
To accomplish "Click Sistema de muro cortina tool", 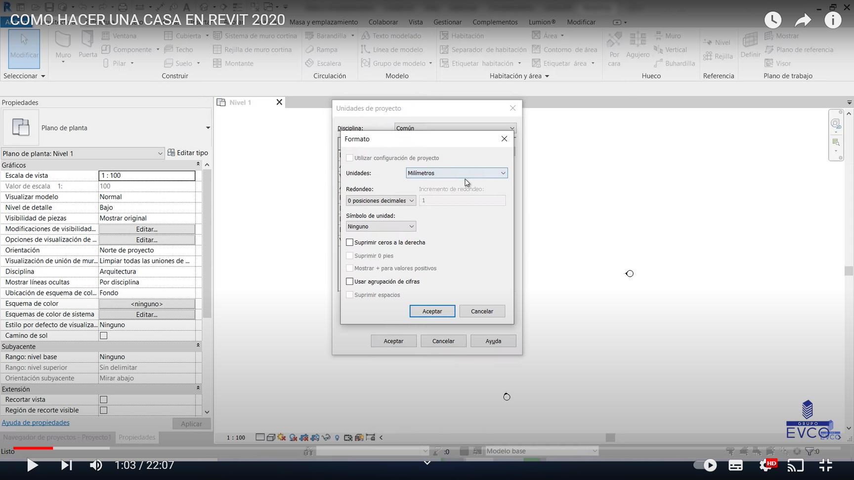I will click(255, 36).
